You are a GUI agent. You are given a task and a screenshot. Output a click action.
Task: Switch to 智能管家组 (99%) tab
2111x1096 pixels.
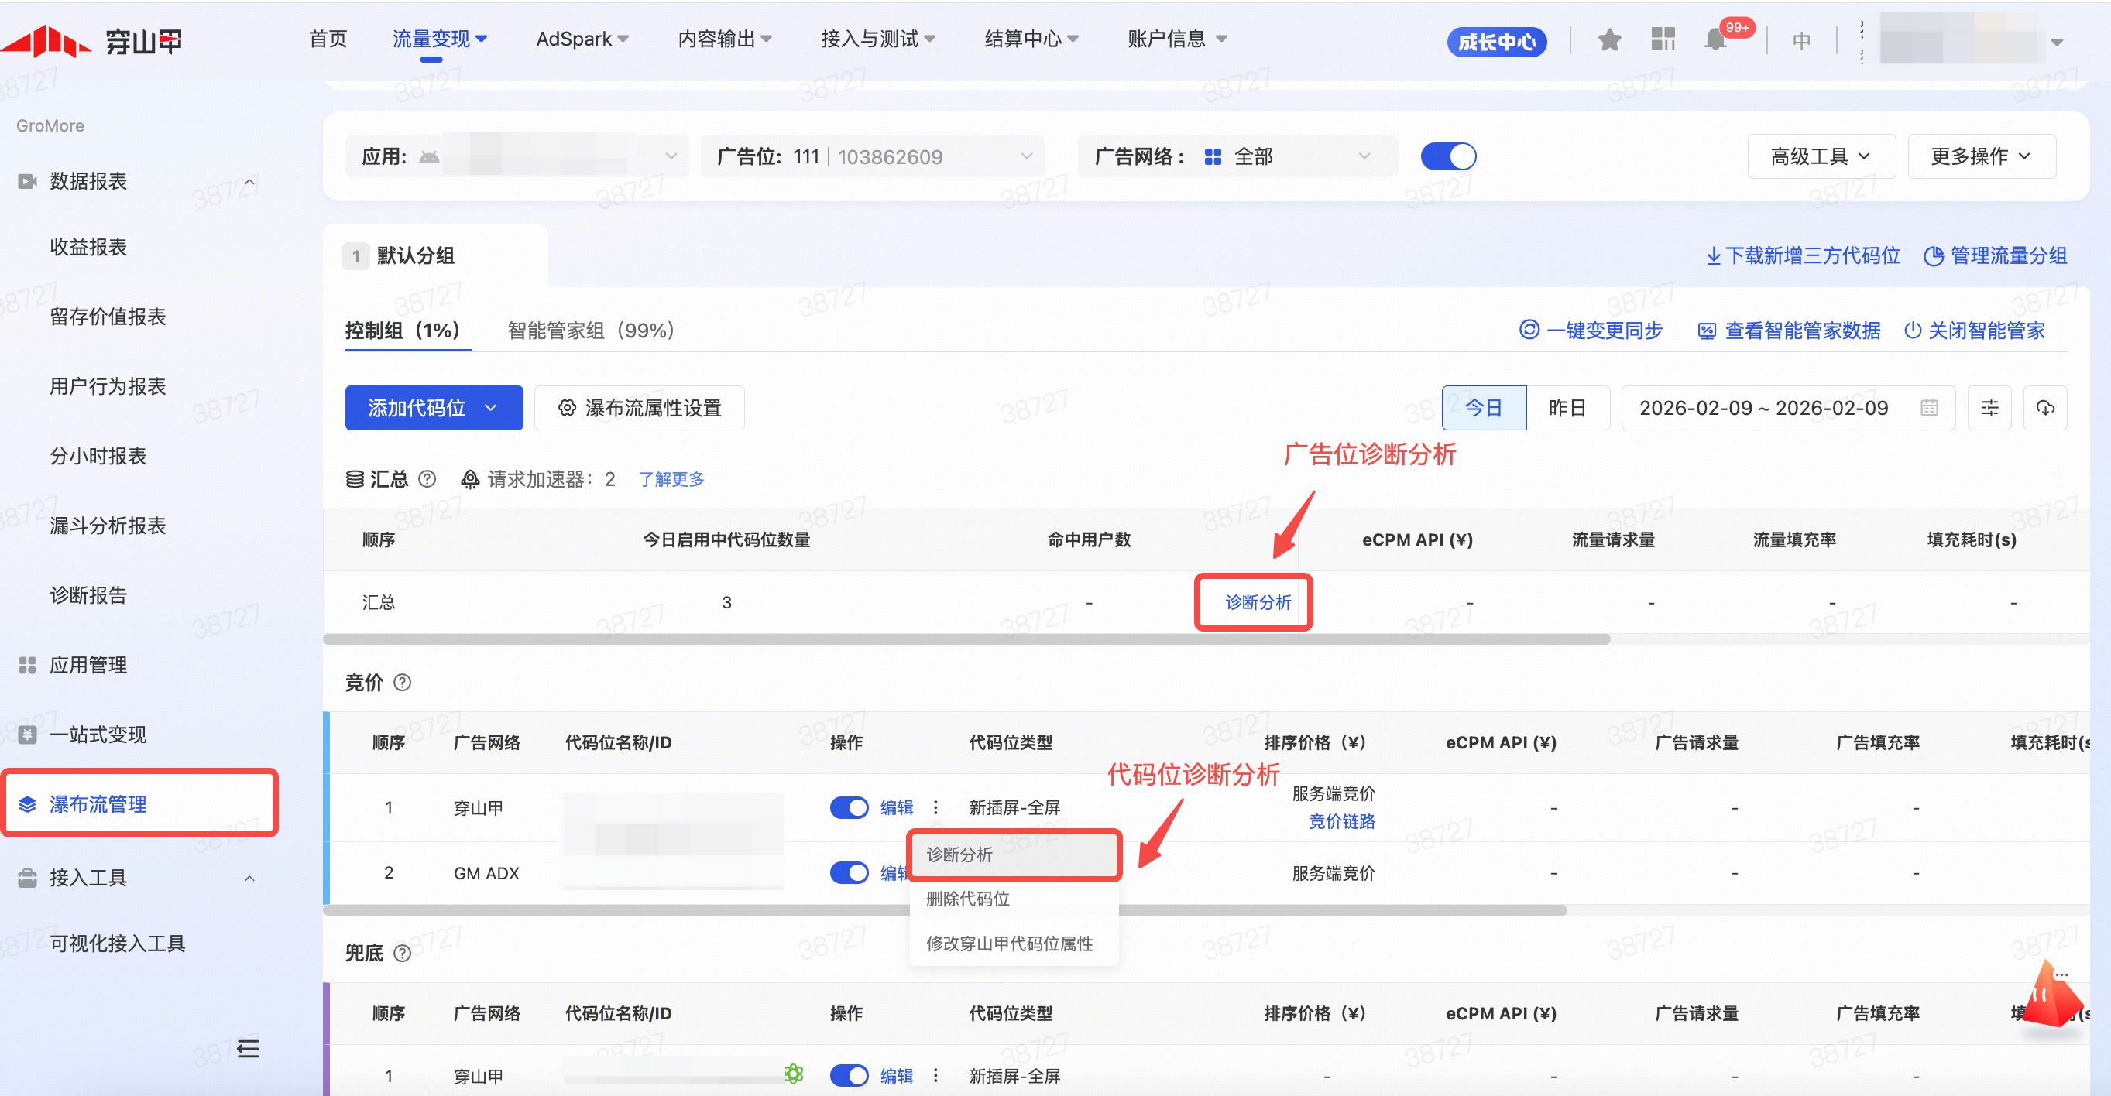click(590, 331)
